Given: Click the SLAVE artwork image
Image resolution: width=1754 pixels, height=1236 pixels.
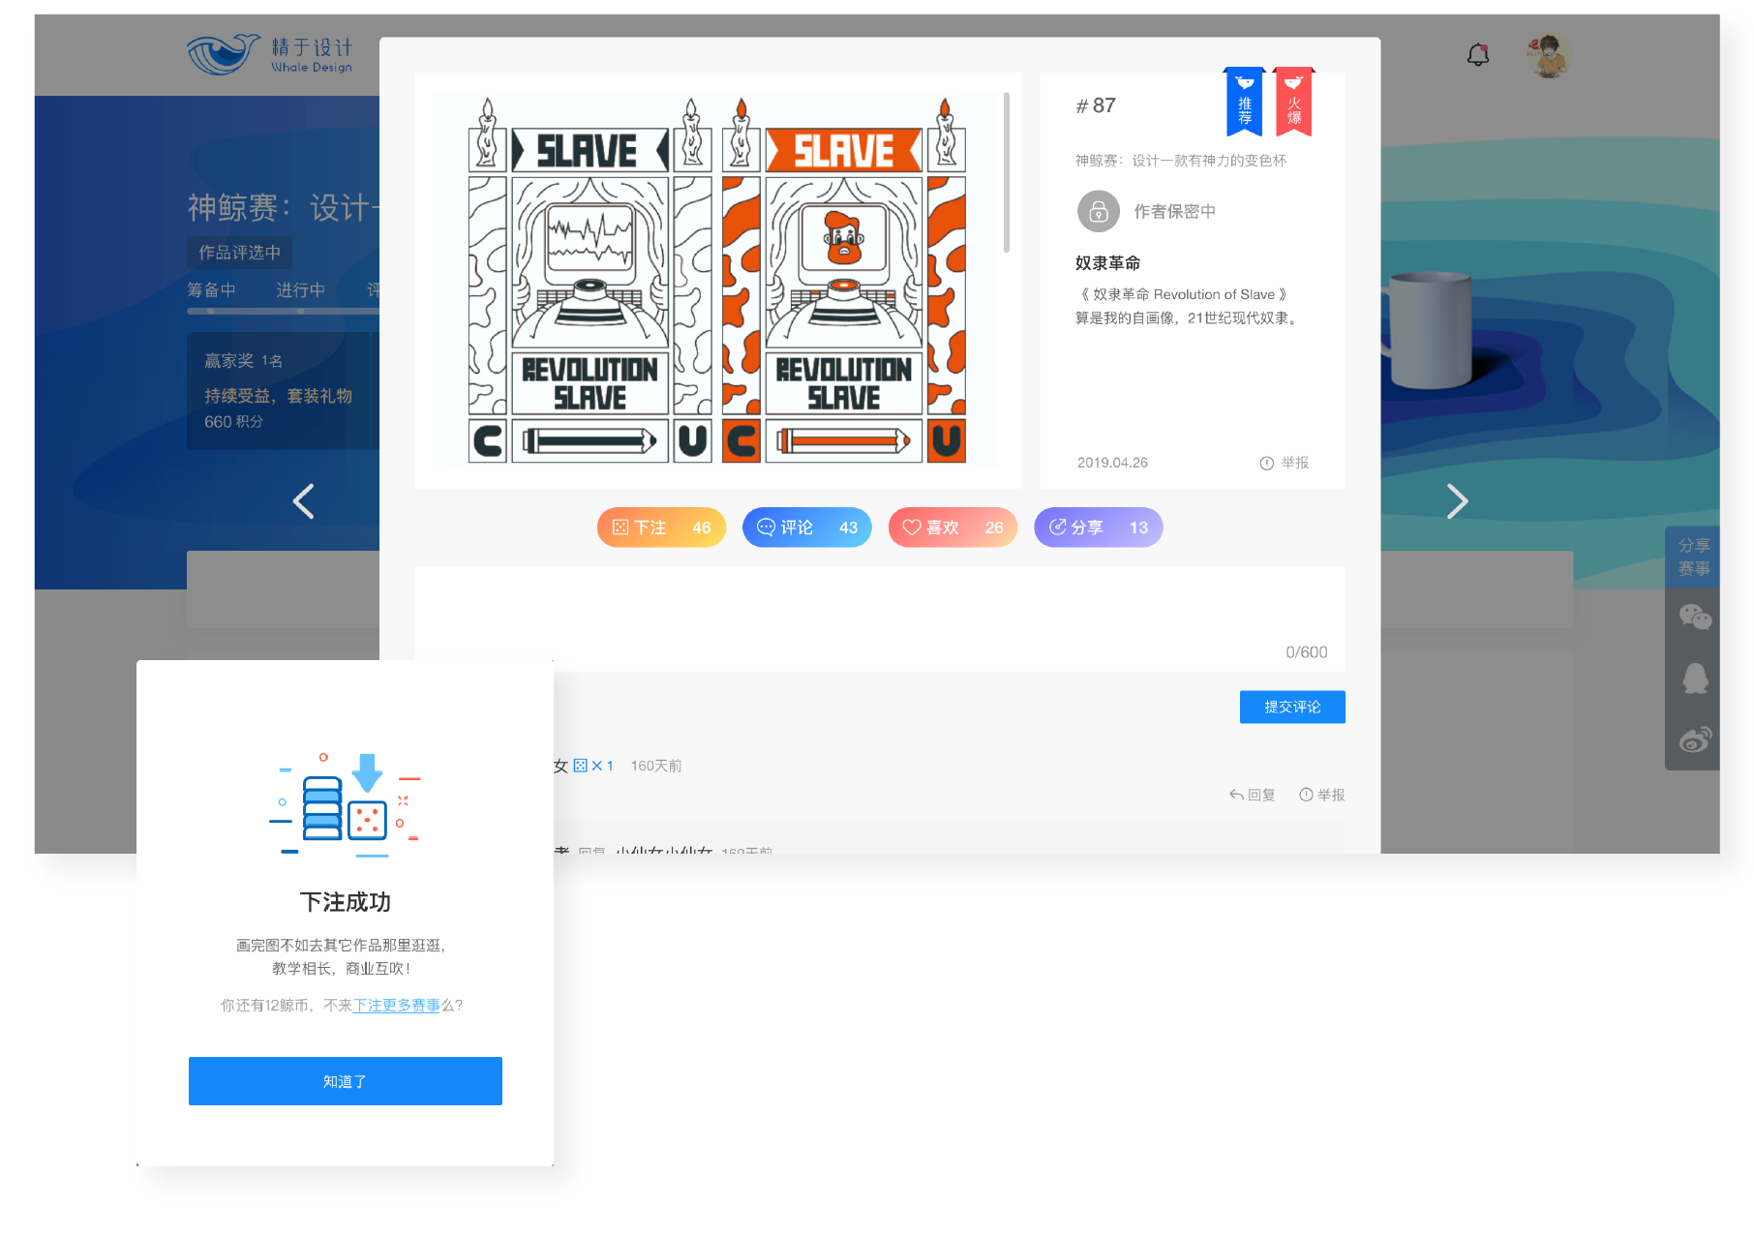Looking at the screenshot, I should coord(717,279).
